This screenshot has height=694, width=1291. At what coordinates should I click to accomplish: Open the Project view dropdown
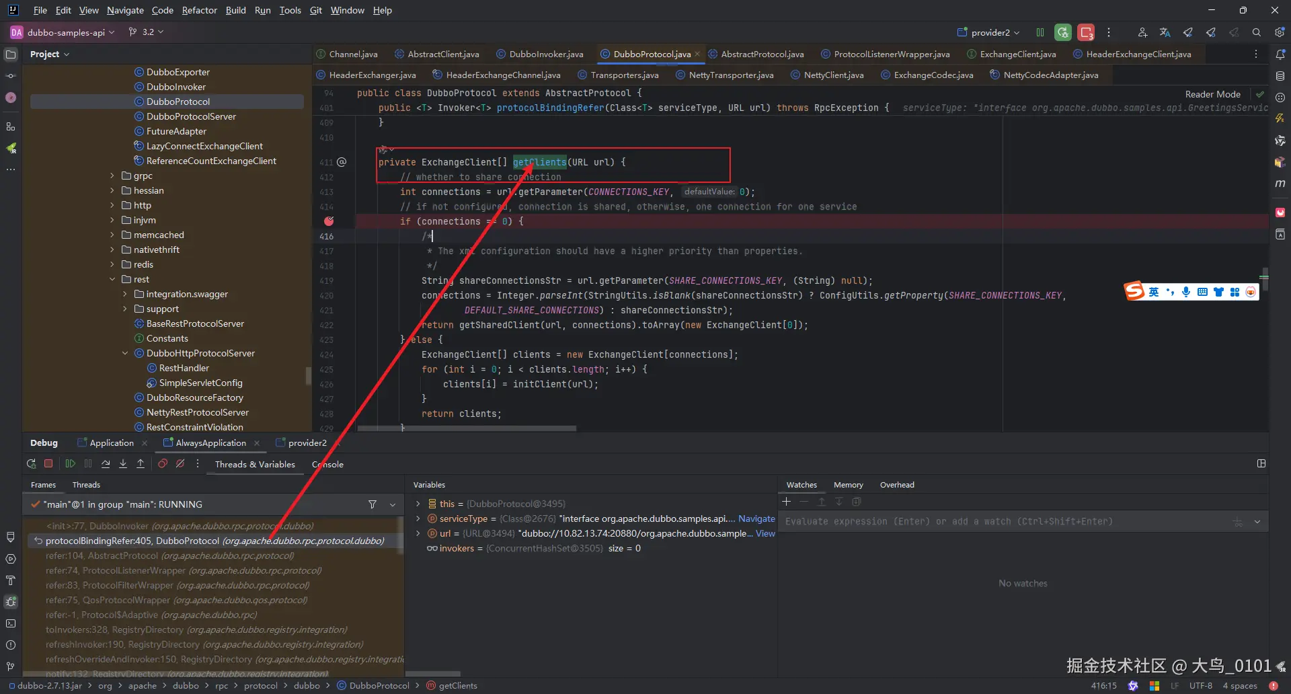pos(50,54)
